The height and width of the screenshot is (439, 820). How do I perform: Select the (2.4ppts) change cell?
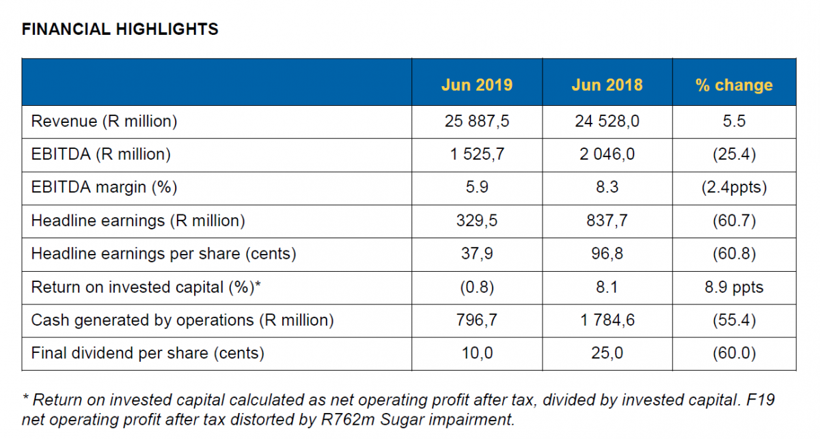[734, 188]
